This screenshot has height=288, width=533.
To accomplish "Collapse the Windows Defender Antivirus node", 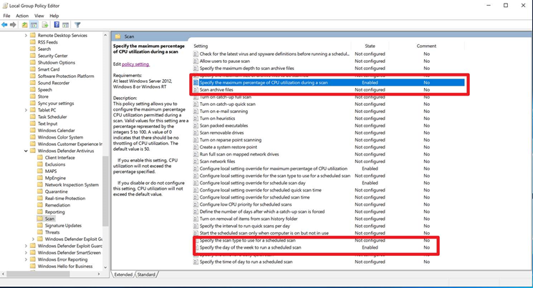I will pyautogui.click(x=27, y=151).
